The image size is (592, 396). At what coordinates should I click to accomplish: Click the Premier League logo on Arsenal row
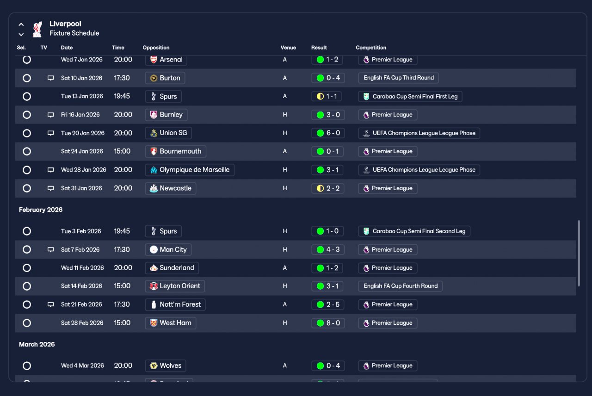[x=366, y=60]
